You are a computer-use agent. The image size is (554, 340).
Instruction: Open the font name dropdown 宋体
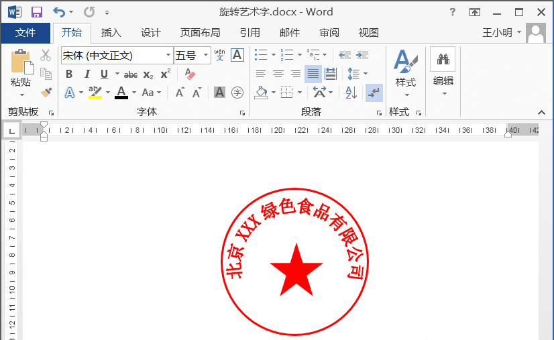168,55
